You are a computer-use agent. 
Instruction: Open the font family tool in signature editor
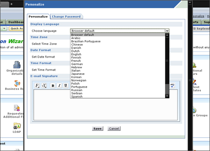coord(37,86)
